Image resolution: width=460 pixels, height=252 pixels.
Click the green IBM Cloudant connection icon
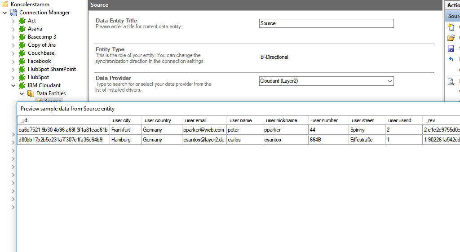click(x=22, y=85)
